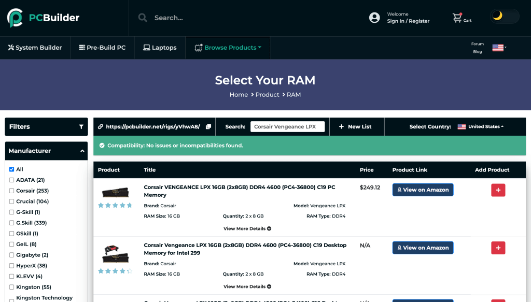Open the System Builder menu item
Viewport: 531px width, 302px height.
(x=35, y=48)
